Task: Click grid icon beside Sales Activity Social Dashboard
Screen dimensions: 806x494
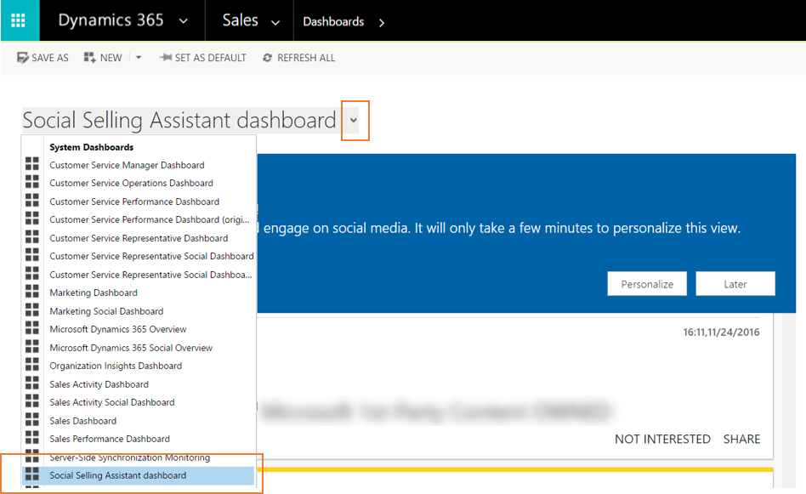Action: pyautogui.click(x=31, y=401)
